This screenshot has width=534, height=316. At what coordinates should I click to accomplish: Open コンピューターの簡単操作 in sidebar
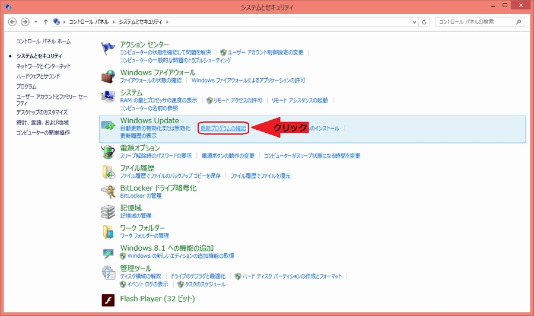[43, 133]
